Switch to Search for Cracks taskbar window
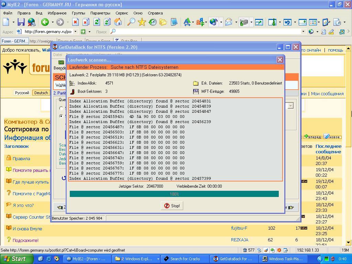The image size is (352, 264). click(x=185, y=259)
